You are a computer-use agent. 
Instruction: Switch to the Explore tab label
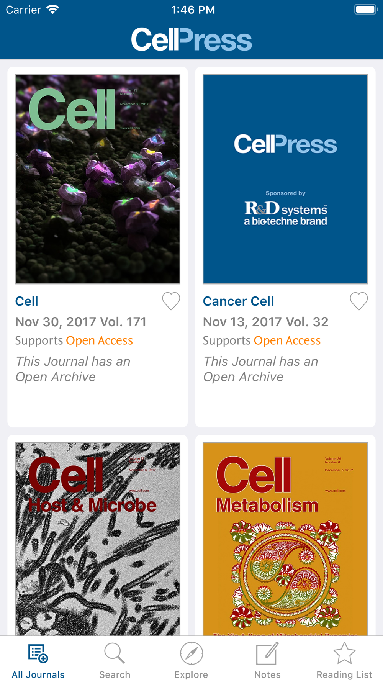coord(191,674)
